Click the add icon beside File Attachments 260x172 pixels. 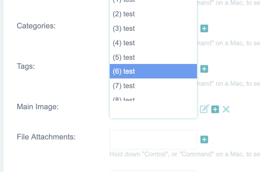[x=204, y=139]
